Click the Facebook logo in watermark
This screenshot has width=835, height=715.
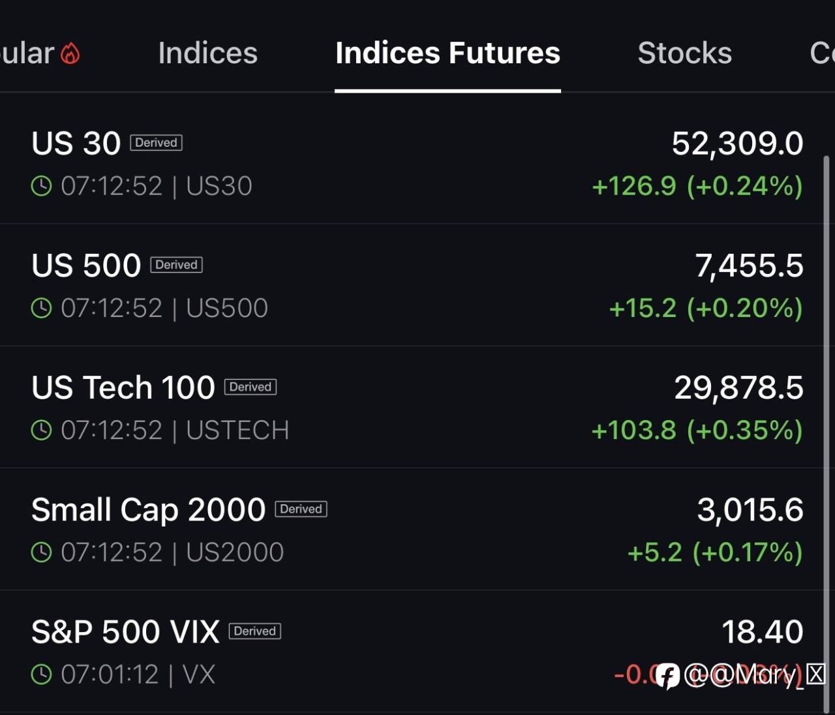pos(667,676)
